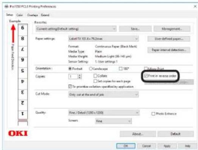Enable the Photo Enhance checkbox
Screen dimensions: 198x150
pyautogui.click(x=153, y=114)
